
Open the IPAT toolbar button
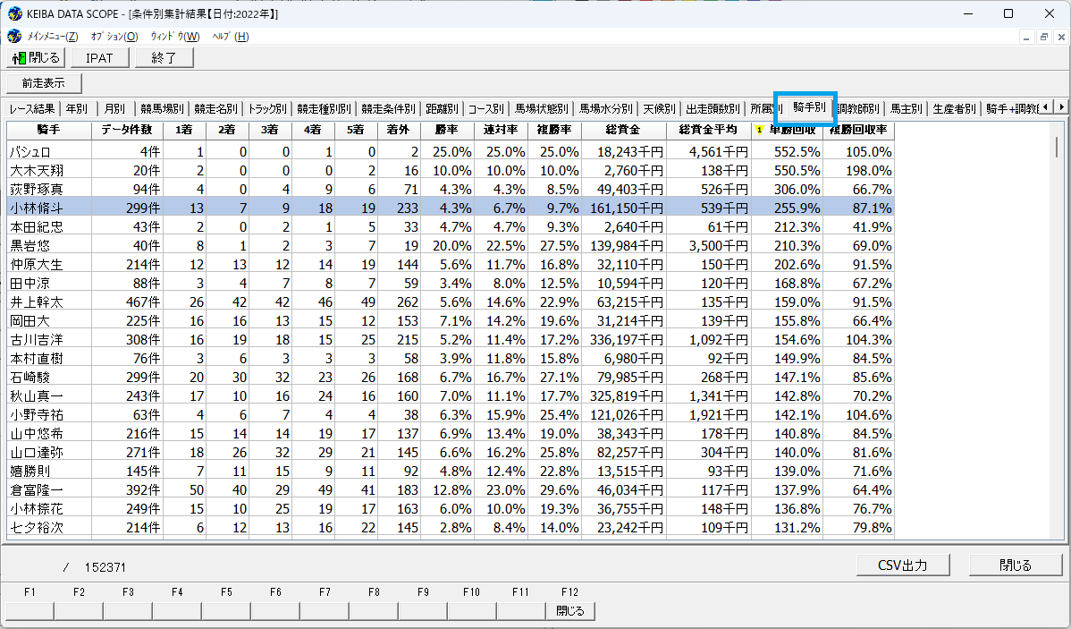[100, 58]
